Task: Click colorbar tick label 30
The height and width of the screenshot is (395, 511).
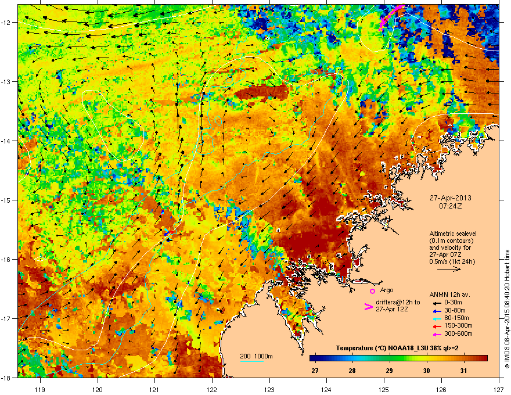Action: (x=426, y=371)
